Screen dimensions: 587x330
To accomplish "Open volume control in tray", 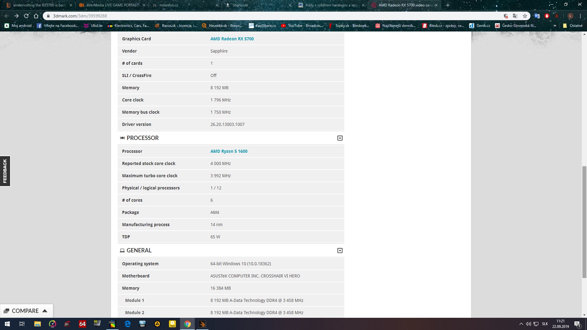I will point(528,324).
